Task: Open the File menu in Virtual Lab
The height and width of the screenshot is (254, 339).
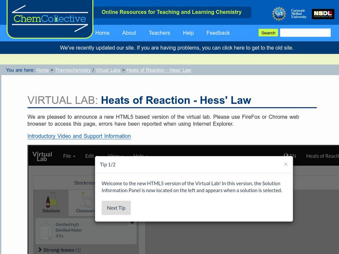Action: [x=67, y=156]
